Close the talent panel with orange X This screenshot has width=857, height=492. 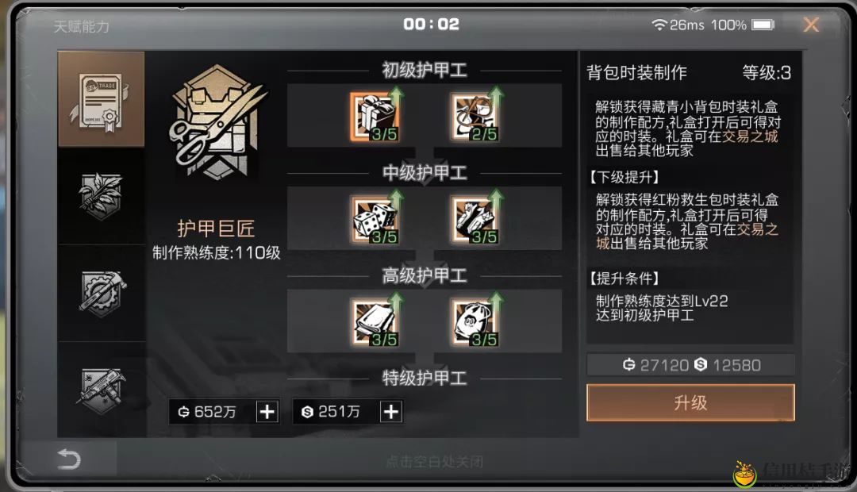811,25
